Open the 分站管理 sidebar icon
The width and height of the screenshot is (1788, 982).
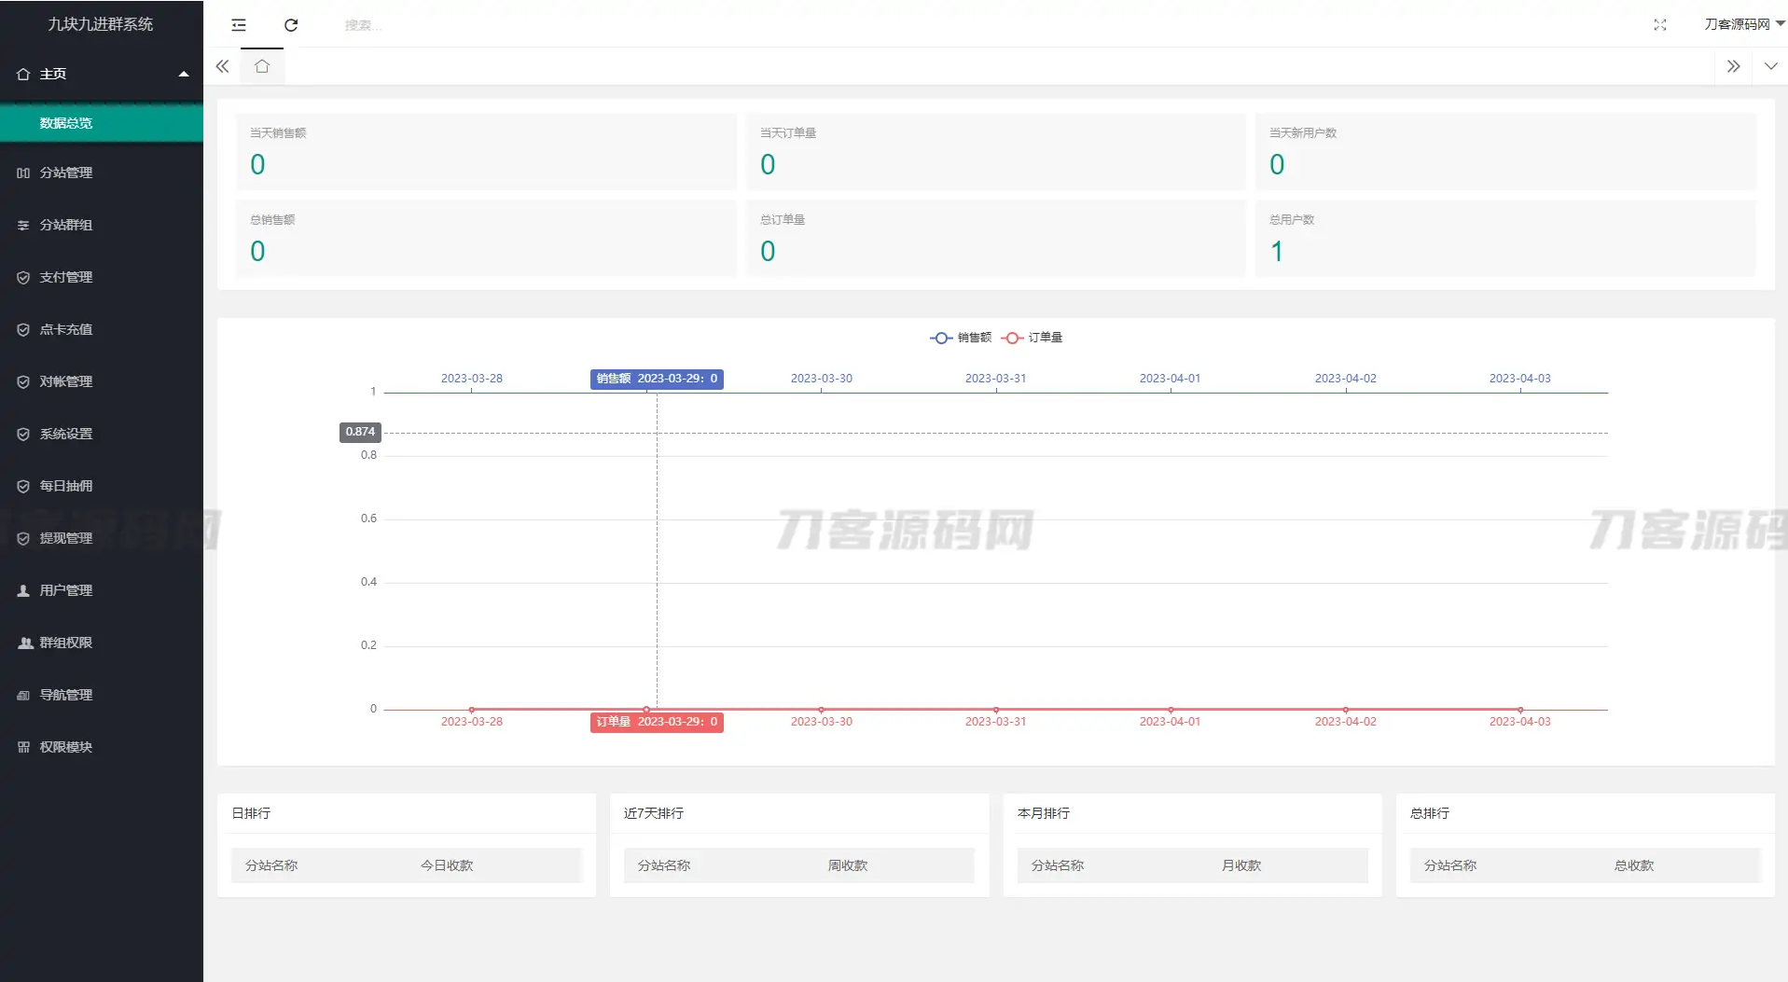[x=23, y=173]
